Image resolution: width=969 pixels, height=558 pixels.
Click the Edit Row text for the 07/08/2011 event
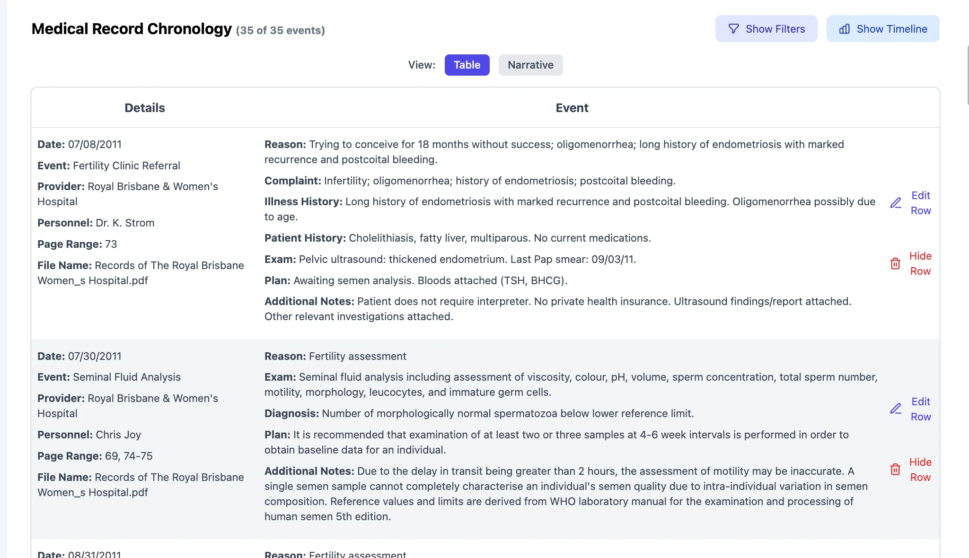[x=921, y=203]
